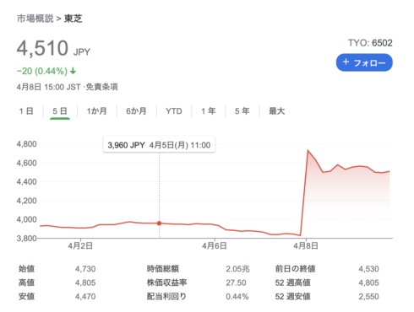Select the 1日 range tab
Screen dimensions: 414x312
pos(26,111)
